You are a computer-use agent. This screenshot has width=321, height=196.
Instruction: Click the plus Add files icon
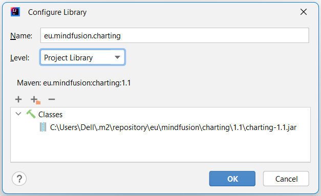18,99
